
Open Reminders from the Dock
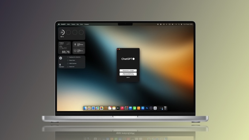pos(110,108)
